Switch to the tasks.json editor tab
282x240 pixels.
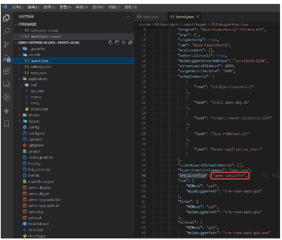click(150, 17)
